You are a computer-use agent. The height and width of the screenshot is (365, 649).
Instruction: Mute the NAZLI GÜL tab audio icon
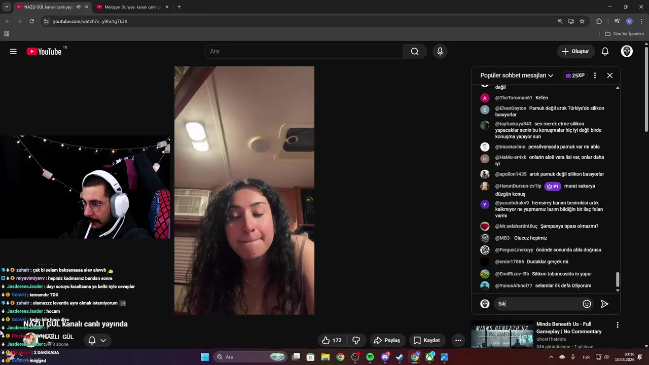click(78, 7)
